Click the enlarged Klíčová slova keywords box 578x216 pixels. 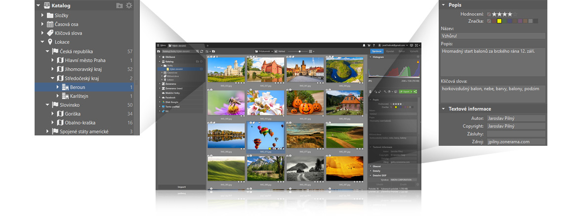(493, 94)
